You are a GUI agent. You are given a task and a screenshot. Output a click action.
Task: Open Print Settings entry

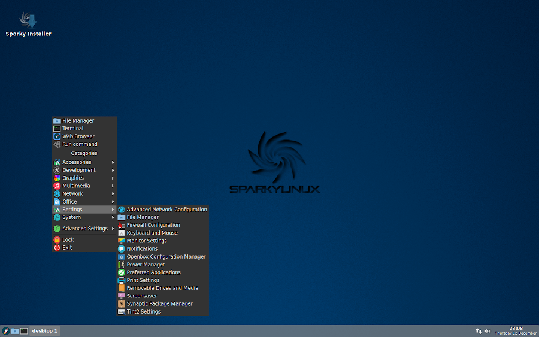(x=162, y=280)
